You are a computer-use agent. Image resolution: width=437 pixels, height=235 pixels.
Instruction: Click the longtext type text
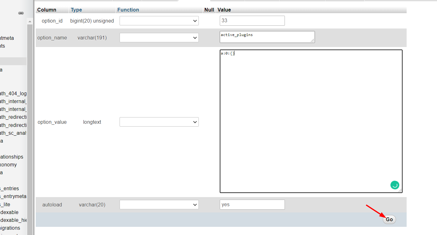pyautogui.click(x=92, y=122)
